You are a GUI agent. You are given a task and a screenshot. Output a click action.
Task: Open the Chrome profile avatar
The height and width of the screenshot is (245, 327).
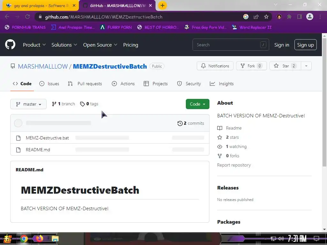310,17
